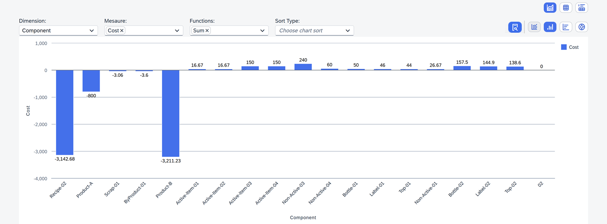Expand the Measure dropdown arrow
This screenshot has width=607, height=224.
coord(177,31)
